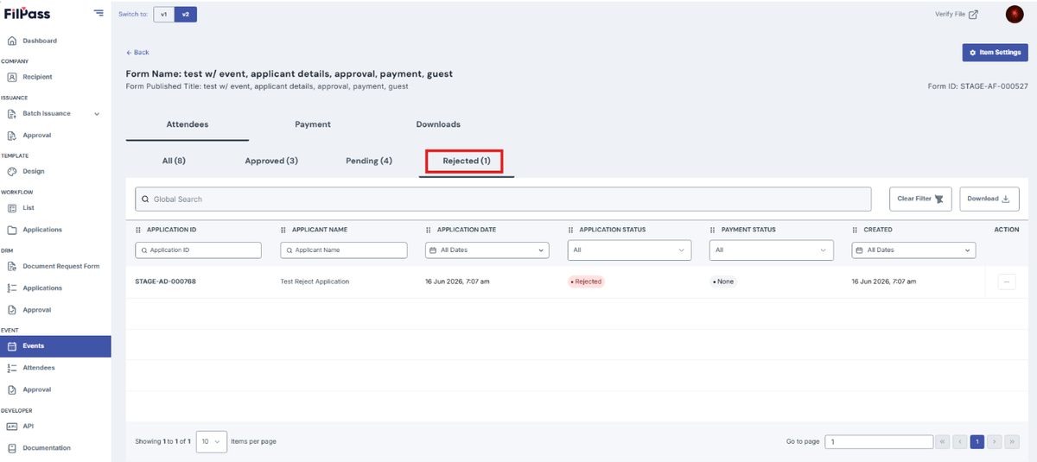
Task: Open List under Workflow
Action: [29, 208]
